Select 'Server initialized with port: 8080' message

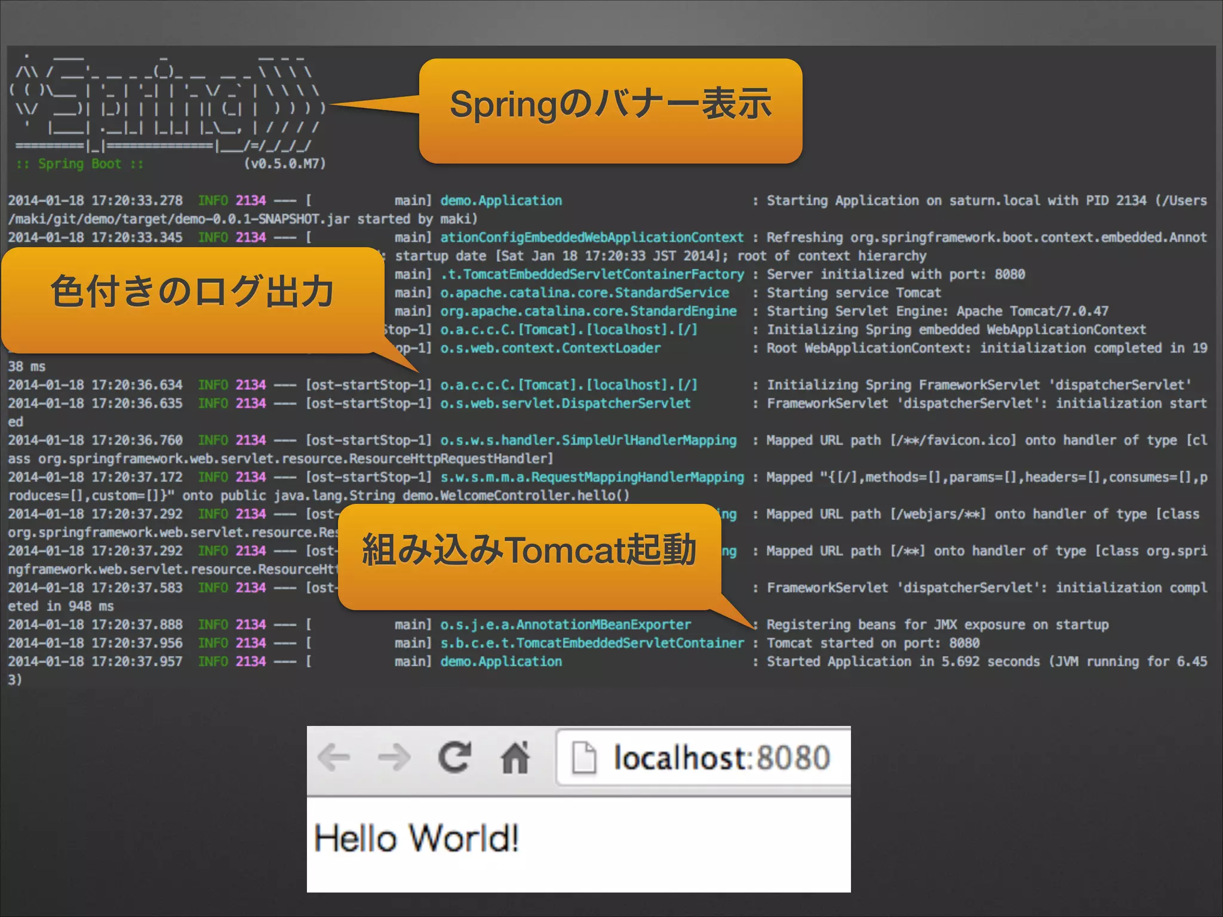tap(896, 274)
